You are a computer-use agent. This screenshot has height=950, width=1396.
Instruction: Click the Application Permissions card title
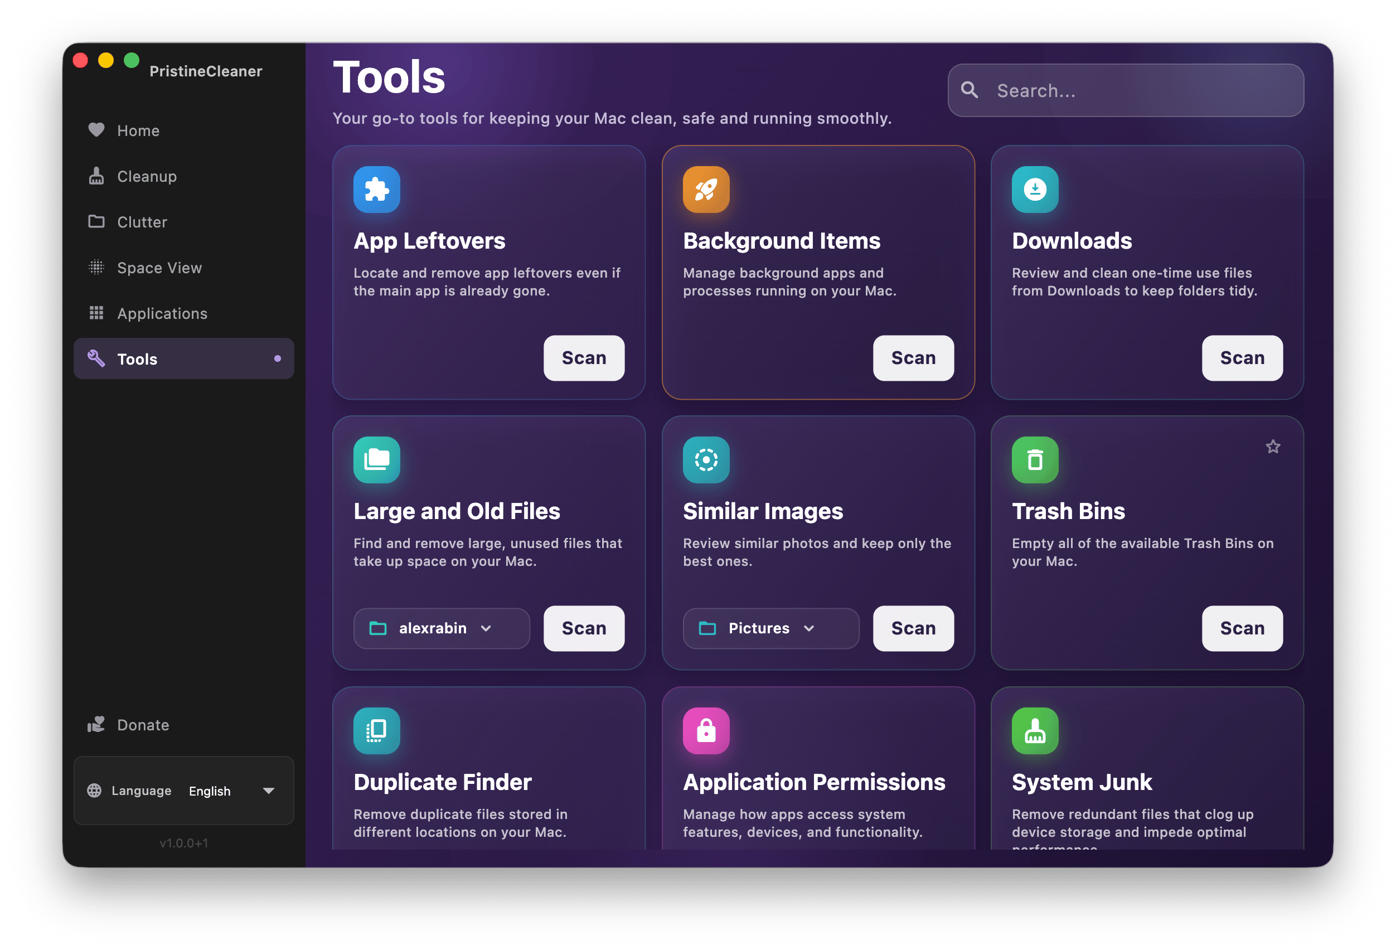[814, 782]
